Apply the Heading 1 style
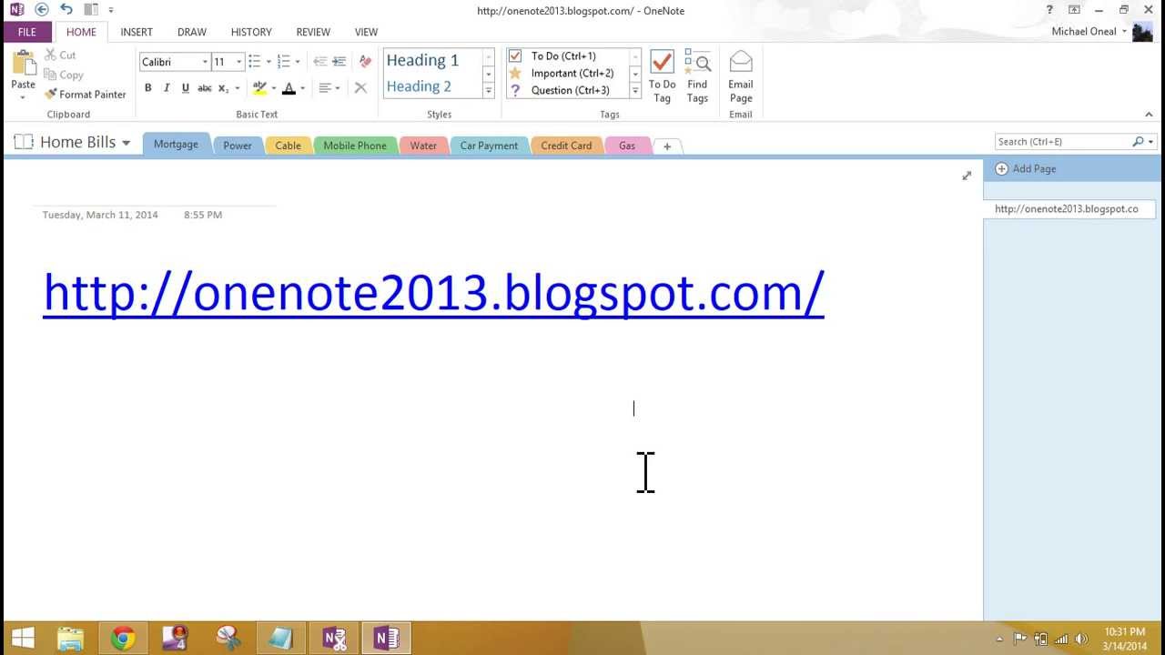Screen dimensions: 1165x655 pos(423,60)
